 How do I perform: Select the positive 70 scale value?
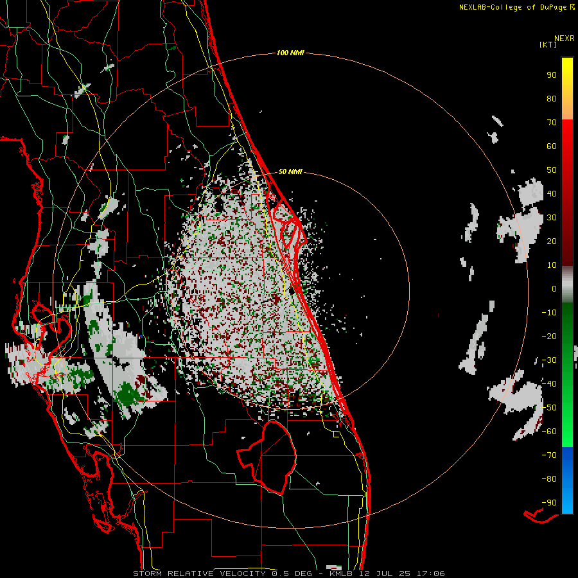coord(552,123)
